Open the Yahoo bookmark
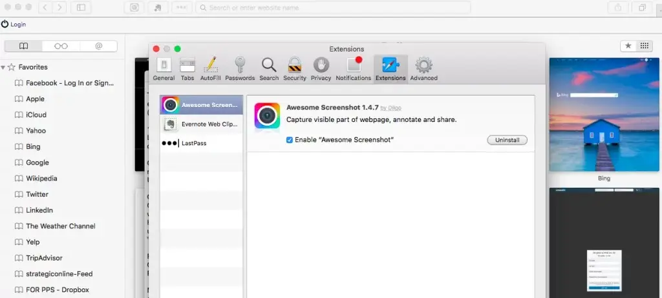This screenshot has width=662, height=298. coord(30,131)
